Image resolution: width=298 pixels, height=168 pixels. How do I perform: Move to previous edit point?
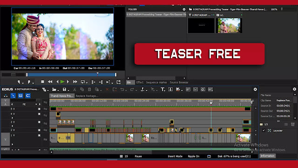[93, 82]
